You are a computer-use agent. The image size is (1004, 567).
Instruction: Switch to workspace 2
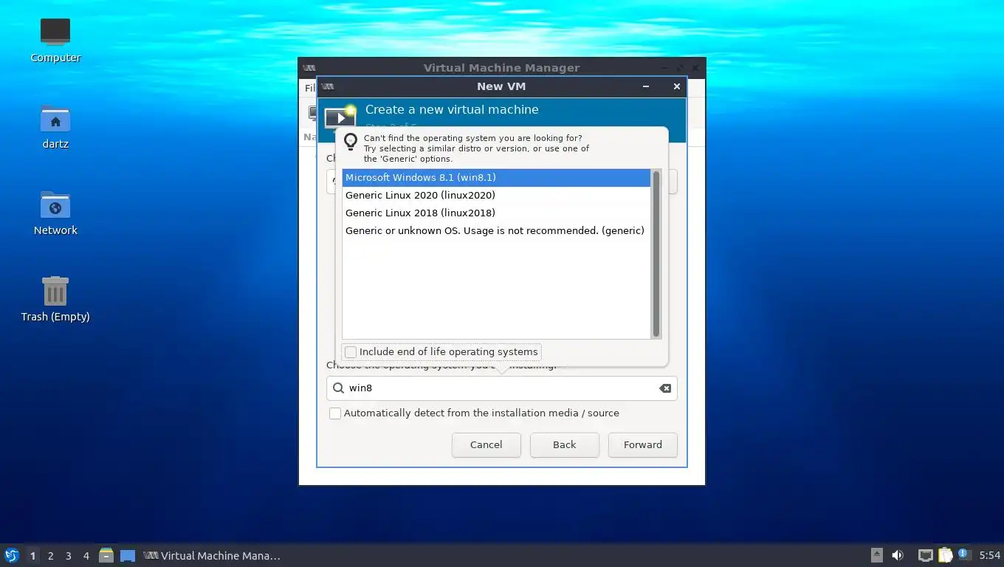(x=50, y=556)
